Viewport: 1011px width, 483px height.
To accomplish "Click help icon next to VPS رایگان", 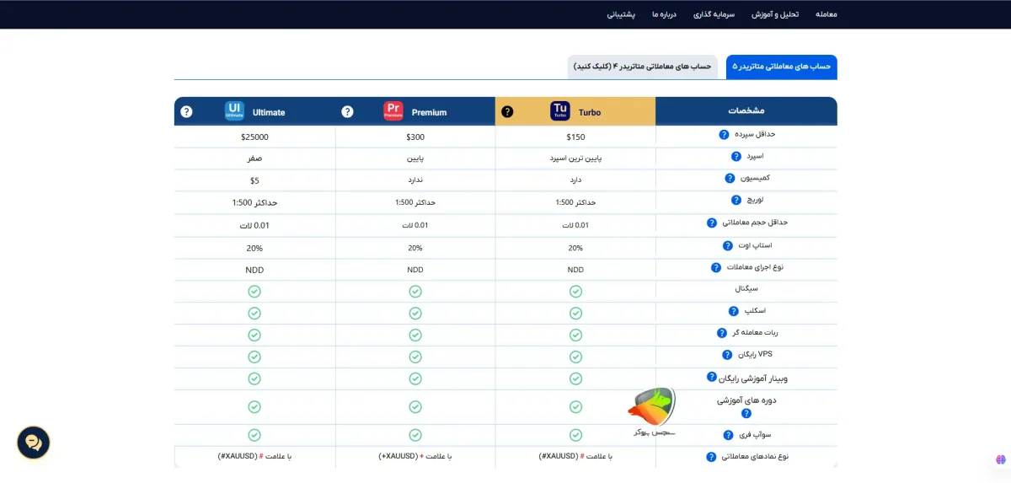I will (x=727, y=355).
